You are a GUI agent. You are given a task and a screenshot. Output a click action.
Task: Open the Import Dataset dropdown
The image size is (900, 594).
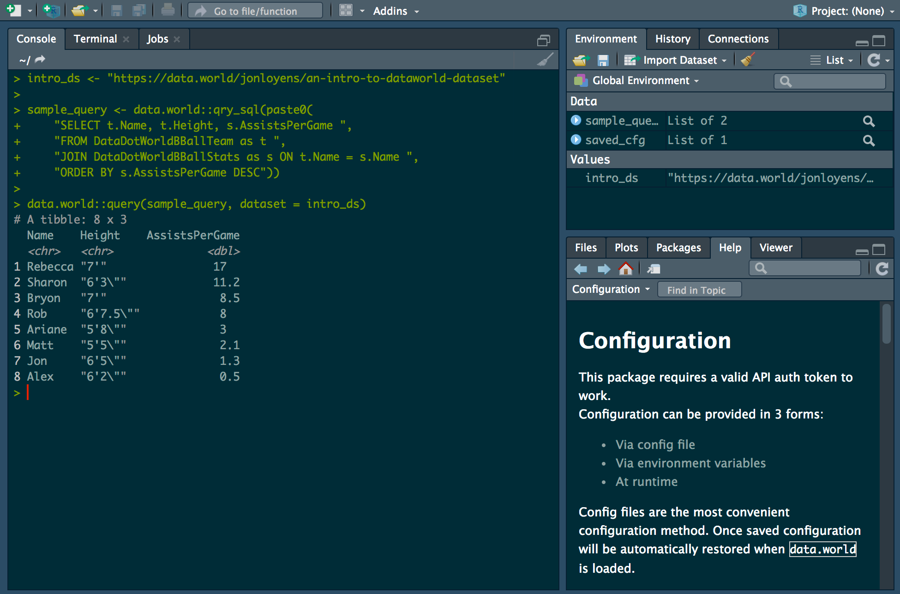click(676, 60)
